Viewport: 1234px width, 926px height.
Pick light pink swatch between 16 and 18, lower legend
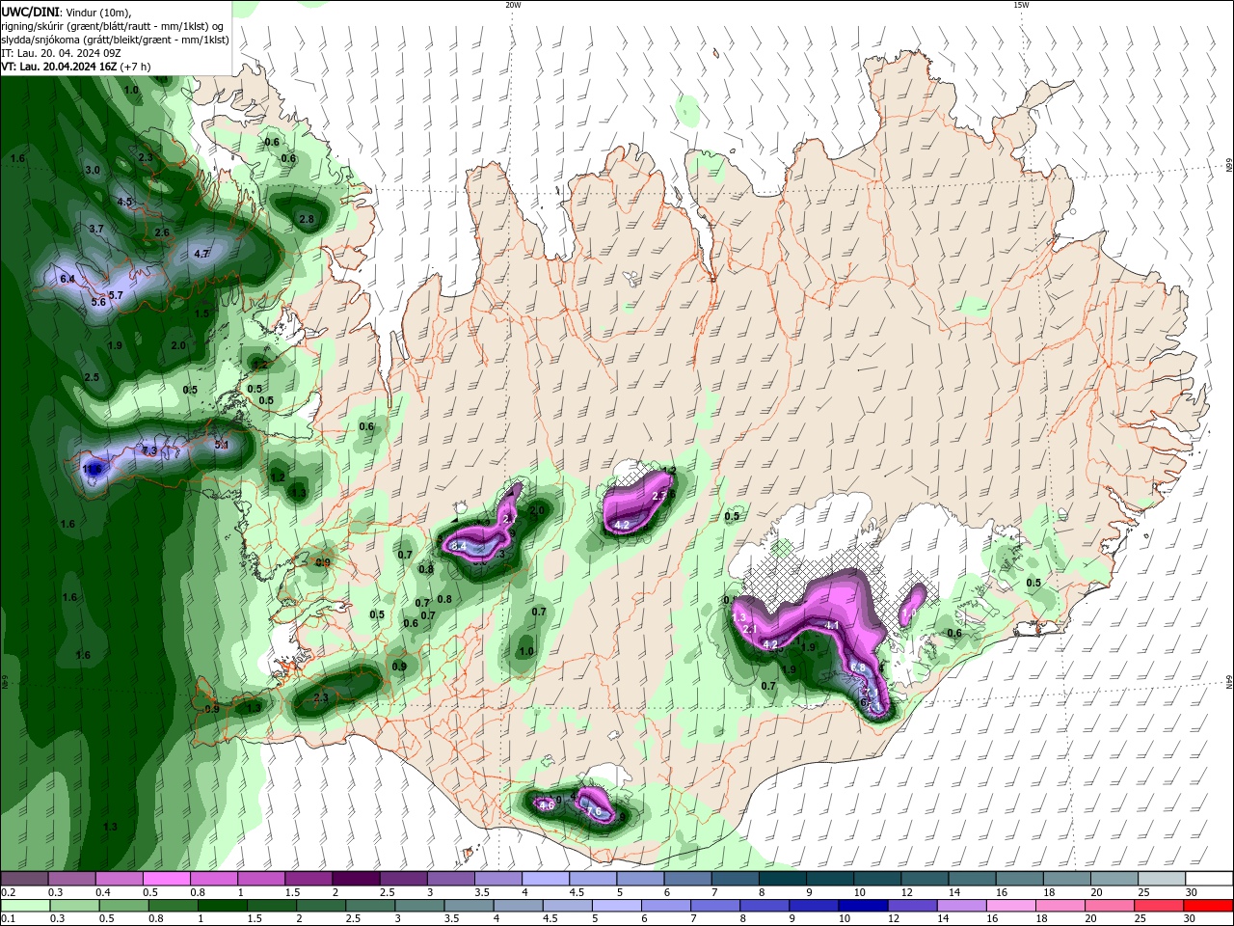[x=1009, y=906]
